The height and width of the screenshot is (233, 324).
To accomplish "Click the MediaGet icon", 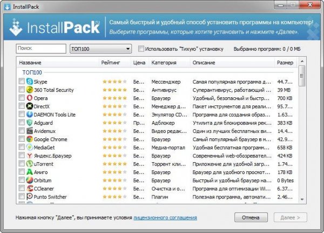I will pos(30,148).
